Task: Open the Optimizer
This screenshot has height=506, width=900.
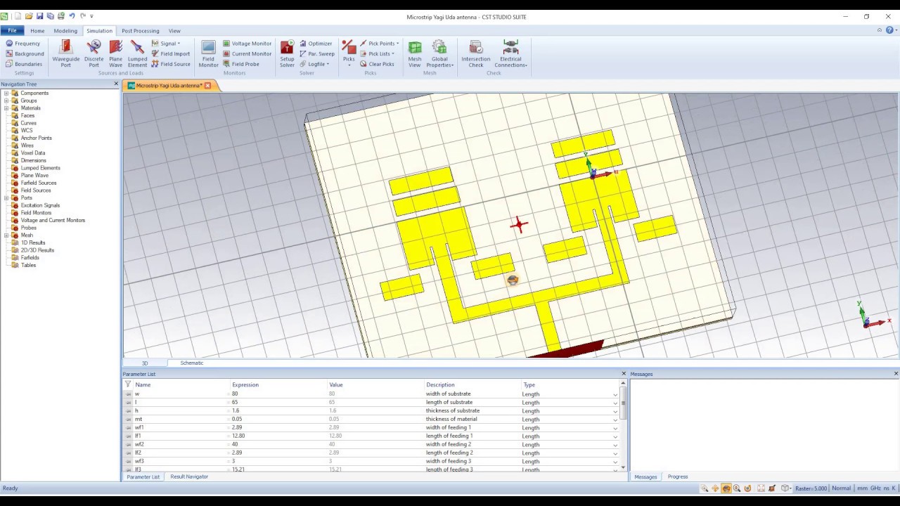Action: [315, 44]
